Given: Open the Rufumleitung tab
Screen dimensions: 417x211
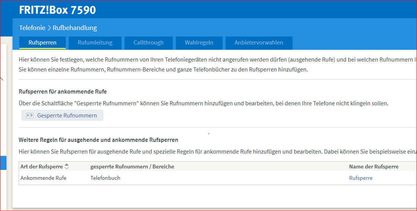Looking at the screenshot, I should (x=95, y=43).
